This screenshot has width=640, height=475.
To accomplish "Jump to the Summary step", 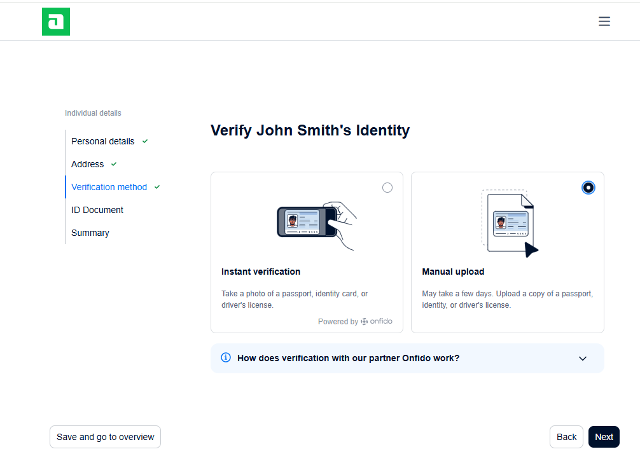I will click(90, 233).
